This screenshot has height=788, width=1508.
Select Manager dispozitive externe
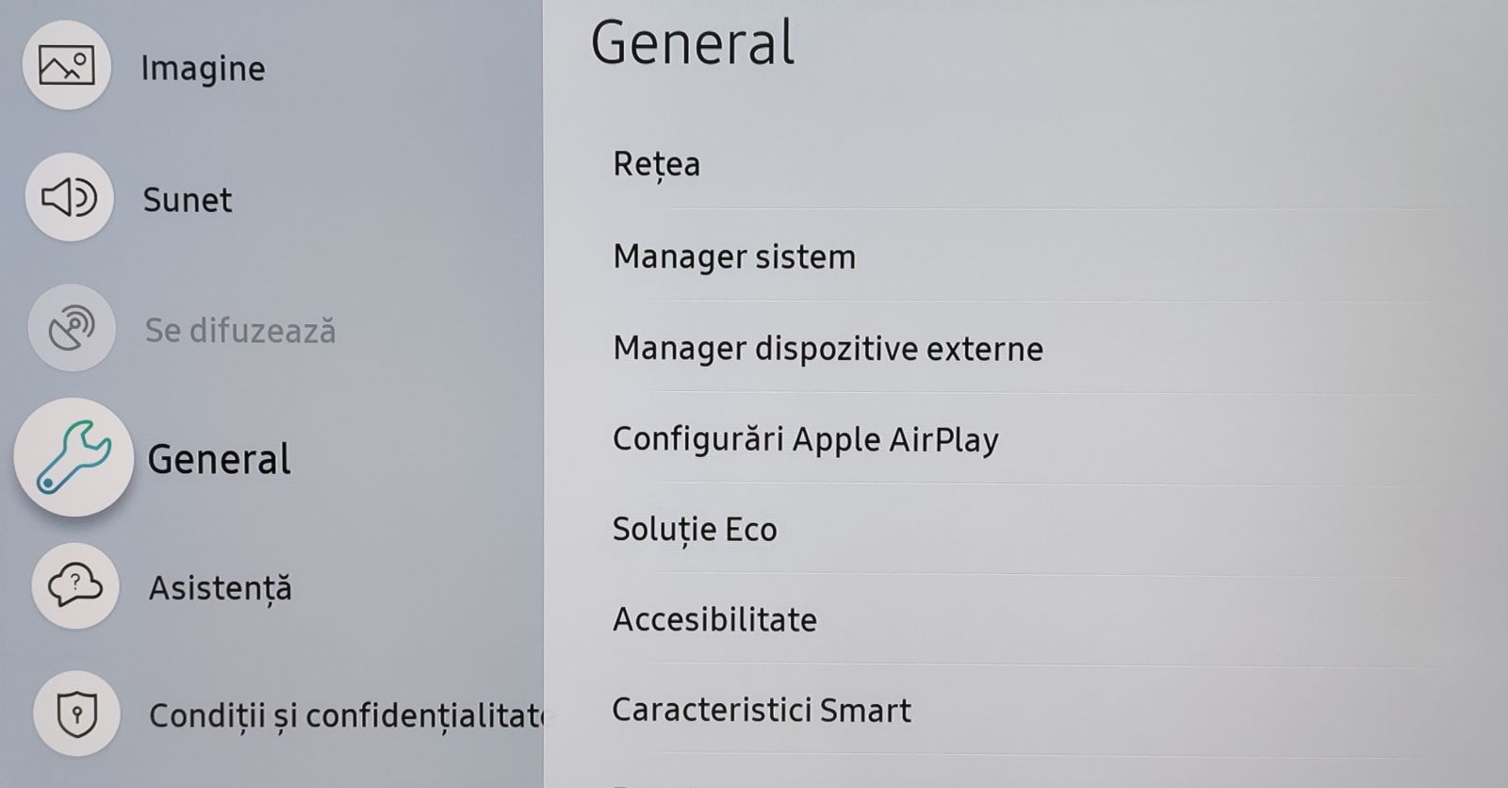click(1027, 349)
